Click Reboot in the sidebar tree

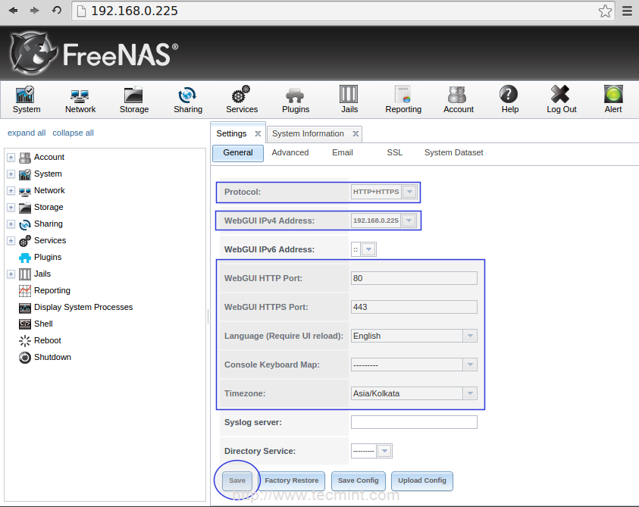47,341
